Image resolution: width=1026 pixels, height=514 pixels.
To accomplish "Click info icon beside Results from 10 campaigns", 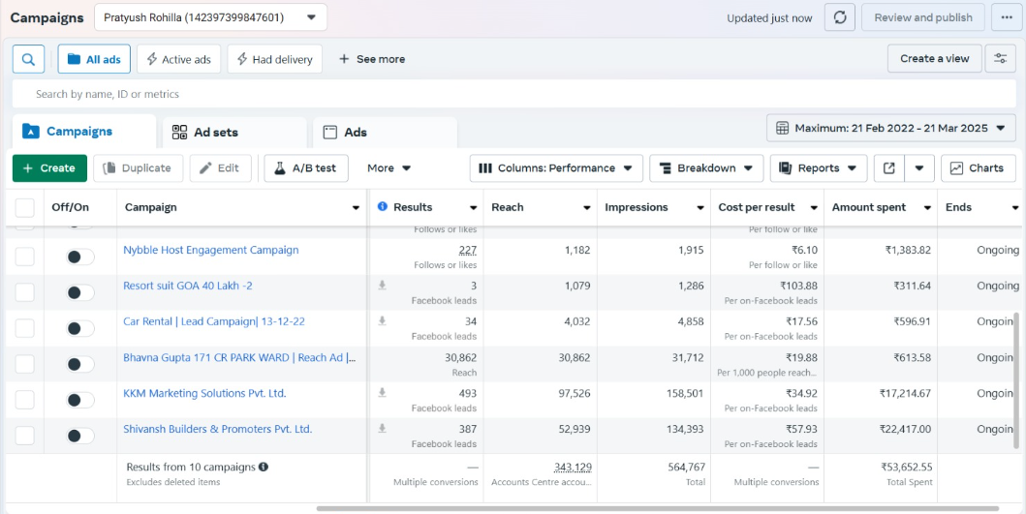I will coord(264,467).
